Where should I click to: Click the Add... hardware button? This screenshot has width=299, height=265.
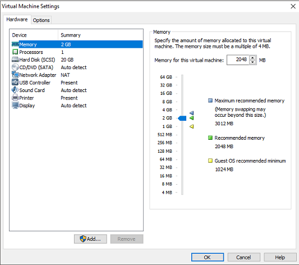coord(90,239)
